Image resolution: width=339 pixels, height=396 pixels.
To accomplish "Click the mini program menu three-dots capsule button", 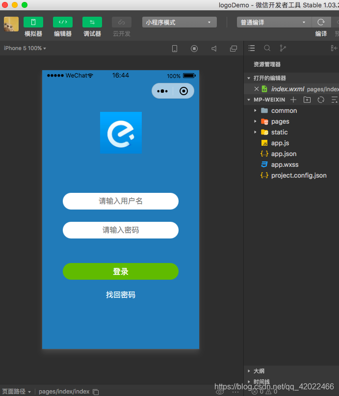I will point(162,91).
